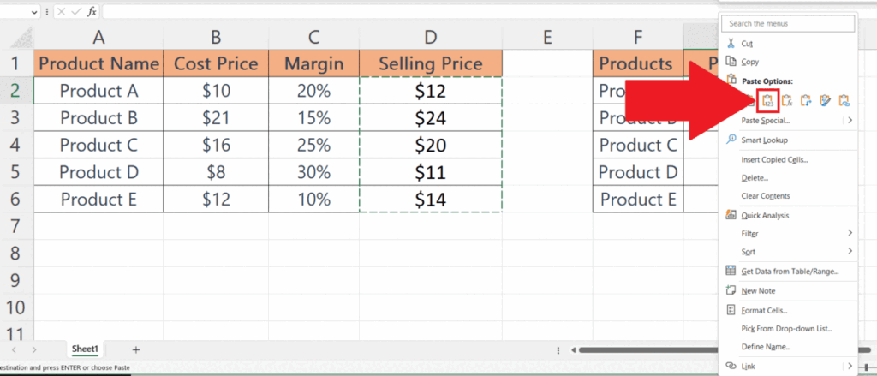Viewport: 877px width, 376px height.
Task: Open Quick Analysis
Action: click(788, 215)
